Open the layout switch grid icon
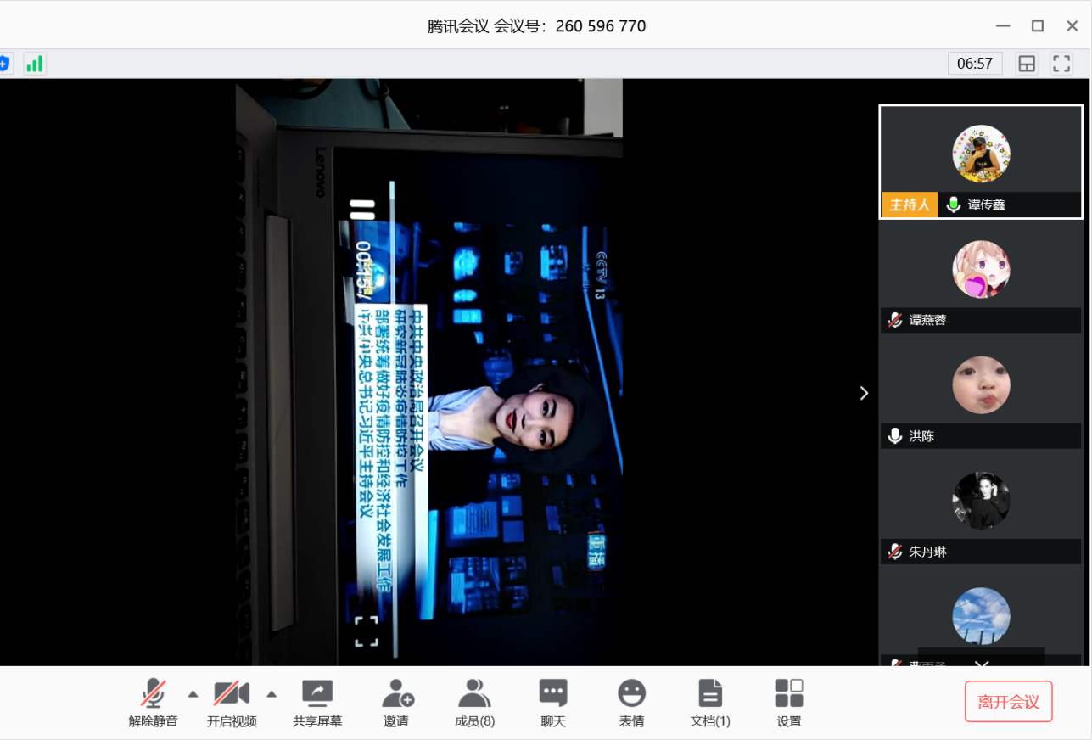The height and width of the screenshot is (740, 1092). [1027, 64]
